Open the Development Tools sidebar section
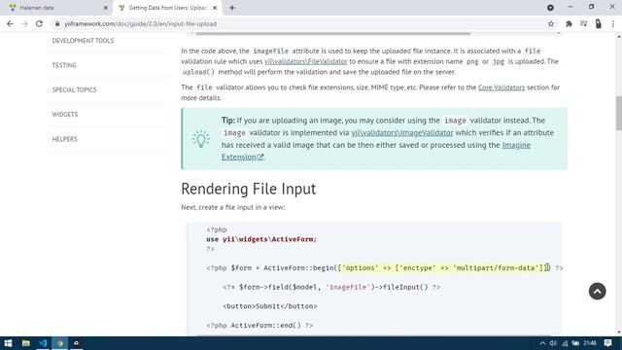622x350 pixels. 83,41
